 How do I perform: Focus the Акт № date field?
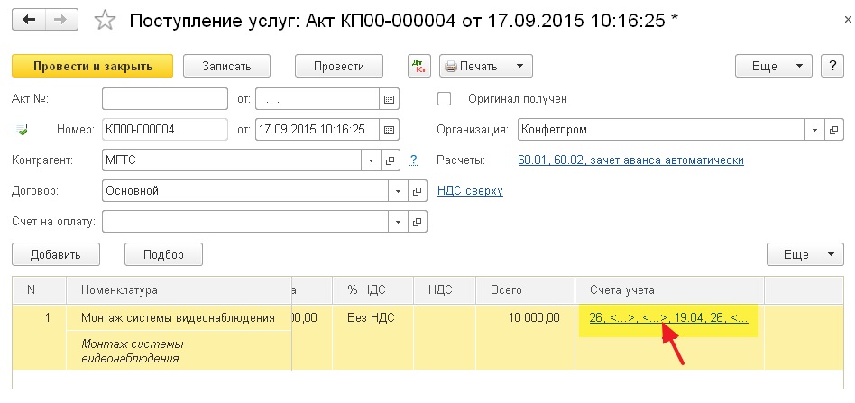click(317, 99)
